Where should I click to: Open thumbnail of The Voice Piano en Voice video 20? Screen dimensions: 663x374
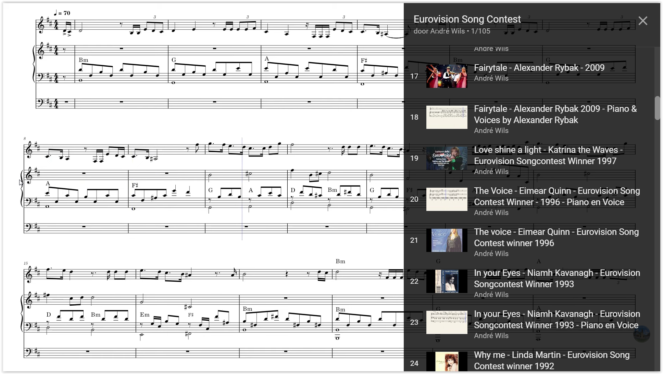tap(447, 199)
